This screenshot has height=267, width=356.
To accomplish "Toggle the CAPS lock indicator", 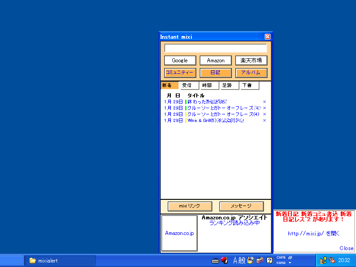I will tap(281, 258).
